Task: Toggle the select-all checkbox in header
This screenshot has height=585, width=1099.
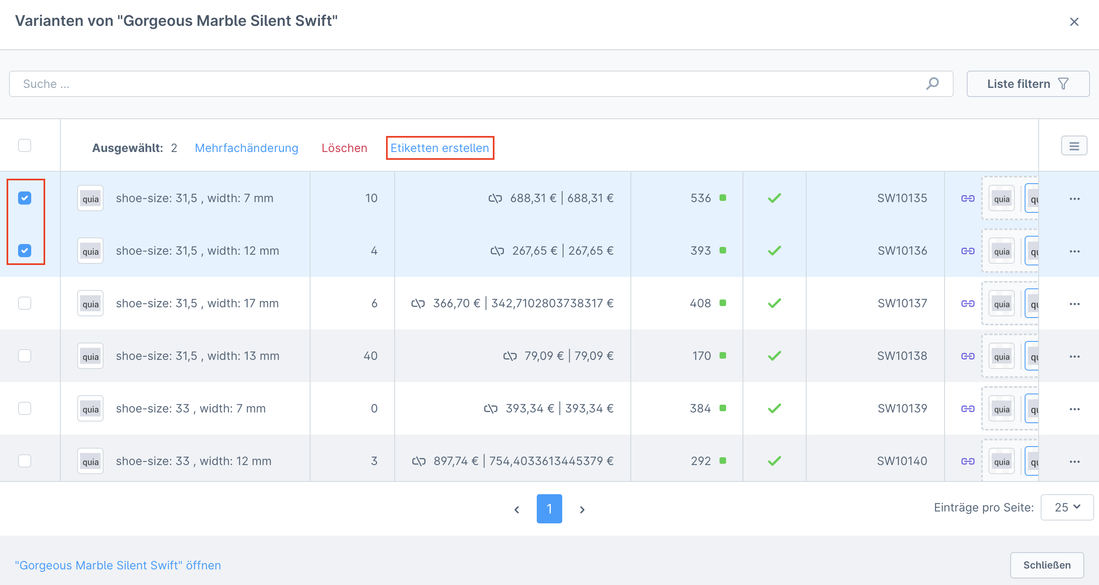Action: coord(25,145)
